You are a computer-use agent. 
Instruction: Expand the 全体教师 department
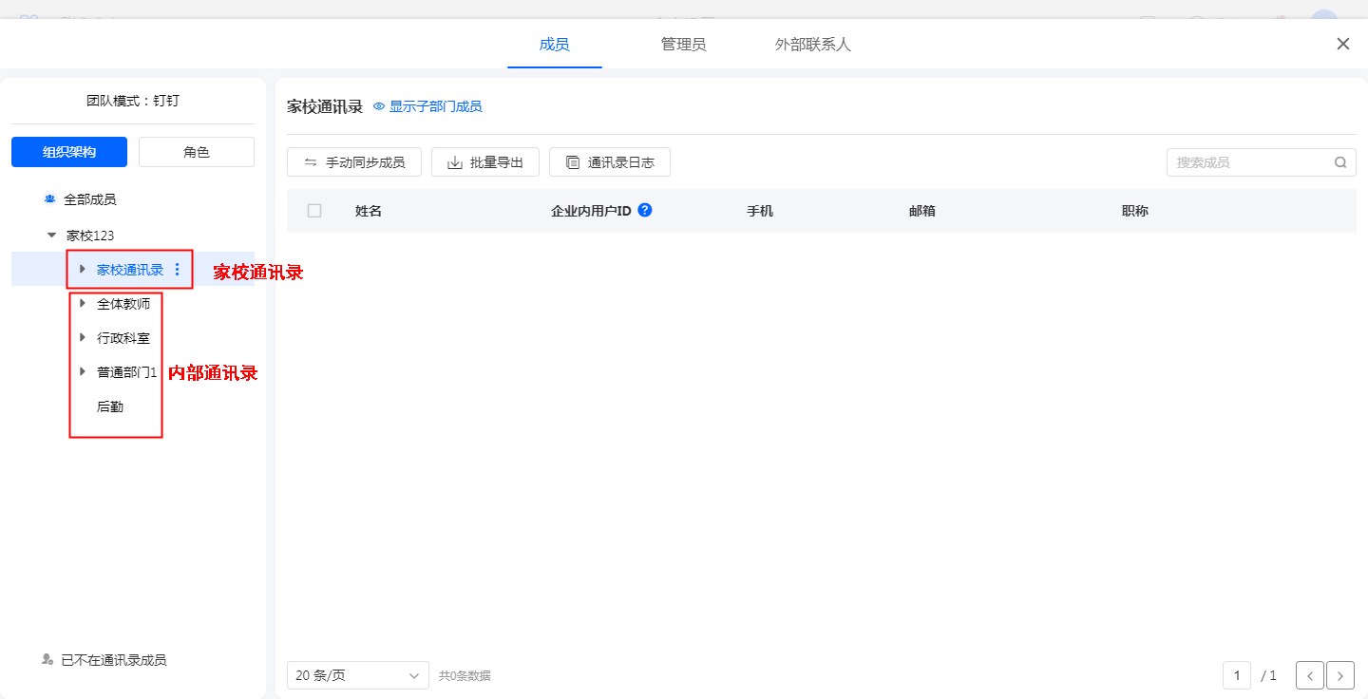tap(83, 304)
